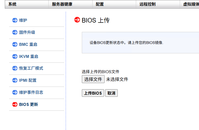Viewport: 199px width, 130px height.
Task: Open the IPMI 配置 text link
Action: pos(28,80)
